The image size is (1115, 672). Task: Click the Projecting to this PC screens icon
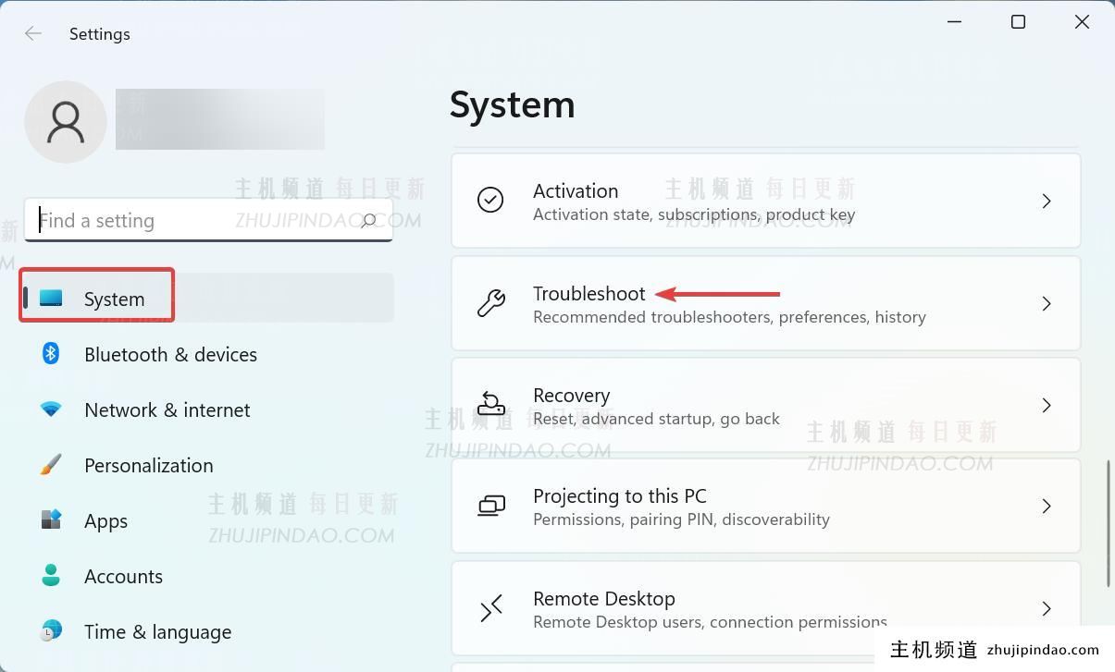pyautogui.click(x=491, y=506)
